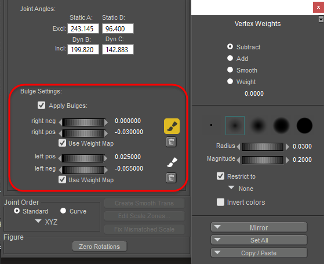The height and width of the screenshot is (264, 324).
Task: Select the highlighted soft small brush preset
Action: point(235,125)
